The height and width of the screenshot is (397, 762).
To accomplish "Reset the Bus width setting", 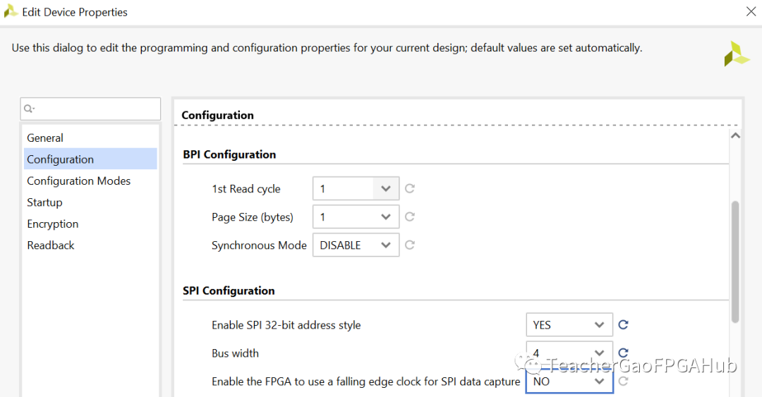I will pyautogui.click(x=623, y=353).
